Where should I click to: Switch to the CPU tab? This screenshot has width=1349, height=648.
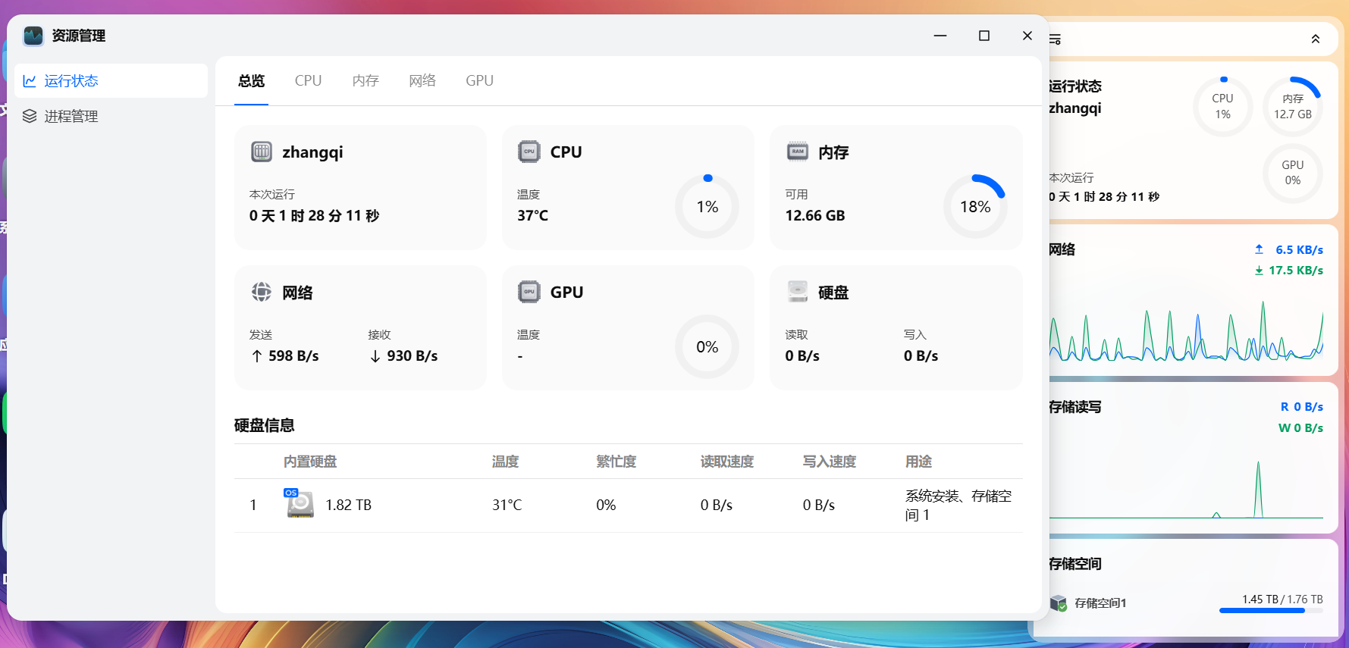pos(308,81)
